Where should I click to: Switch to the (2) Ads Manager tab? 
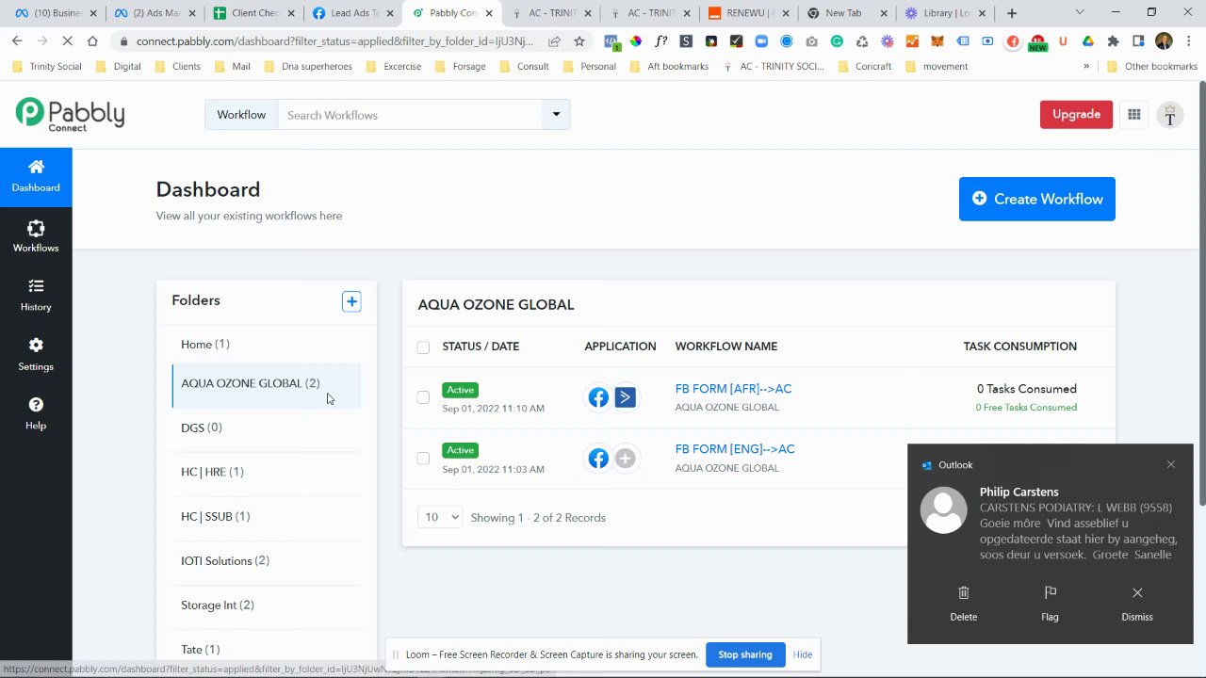tap(155, 13)
